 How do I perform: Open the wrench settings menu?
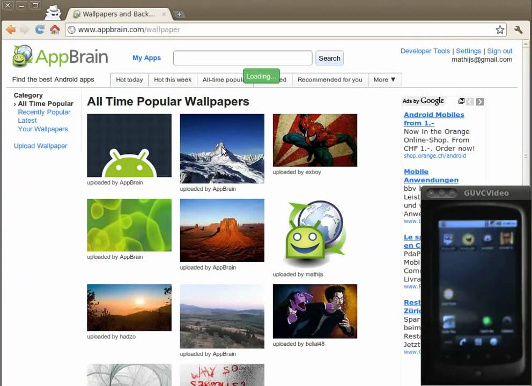click(x=518, y=29)
